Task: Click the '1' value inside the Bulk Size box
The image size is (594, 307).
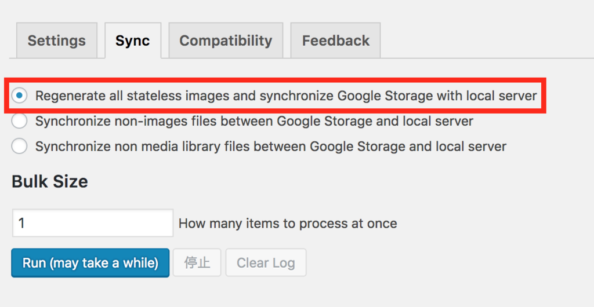Action: (x=21, y=223)
